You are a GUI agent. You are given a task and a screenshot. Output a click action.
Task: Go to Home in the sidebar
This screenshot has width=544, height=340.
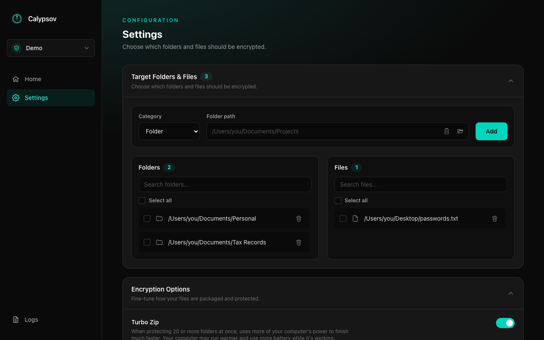pos(51,79)
